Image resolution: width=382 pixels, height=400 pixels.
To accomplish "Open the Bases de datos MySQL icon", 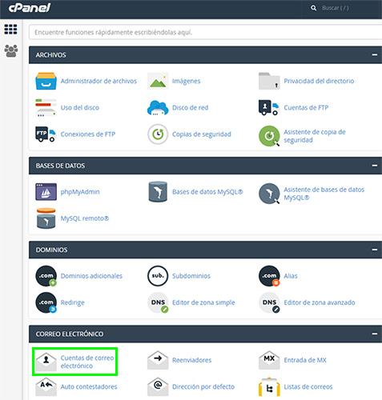I will [158, 192].
